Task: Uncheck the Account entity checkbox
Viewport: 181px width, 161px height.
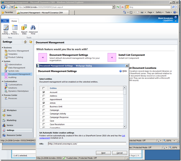Action: tap(44, 92)
